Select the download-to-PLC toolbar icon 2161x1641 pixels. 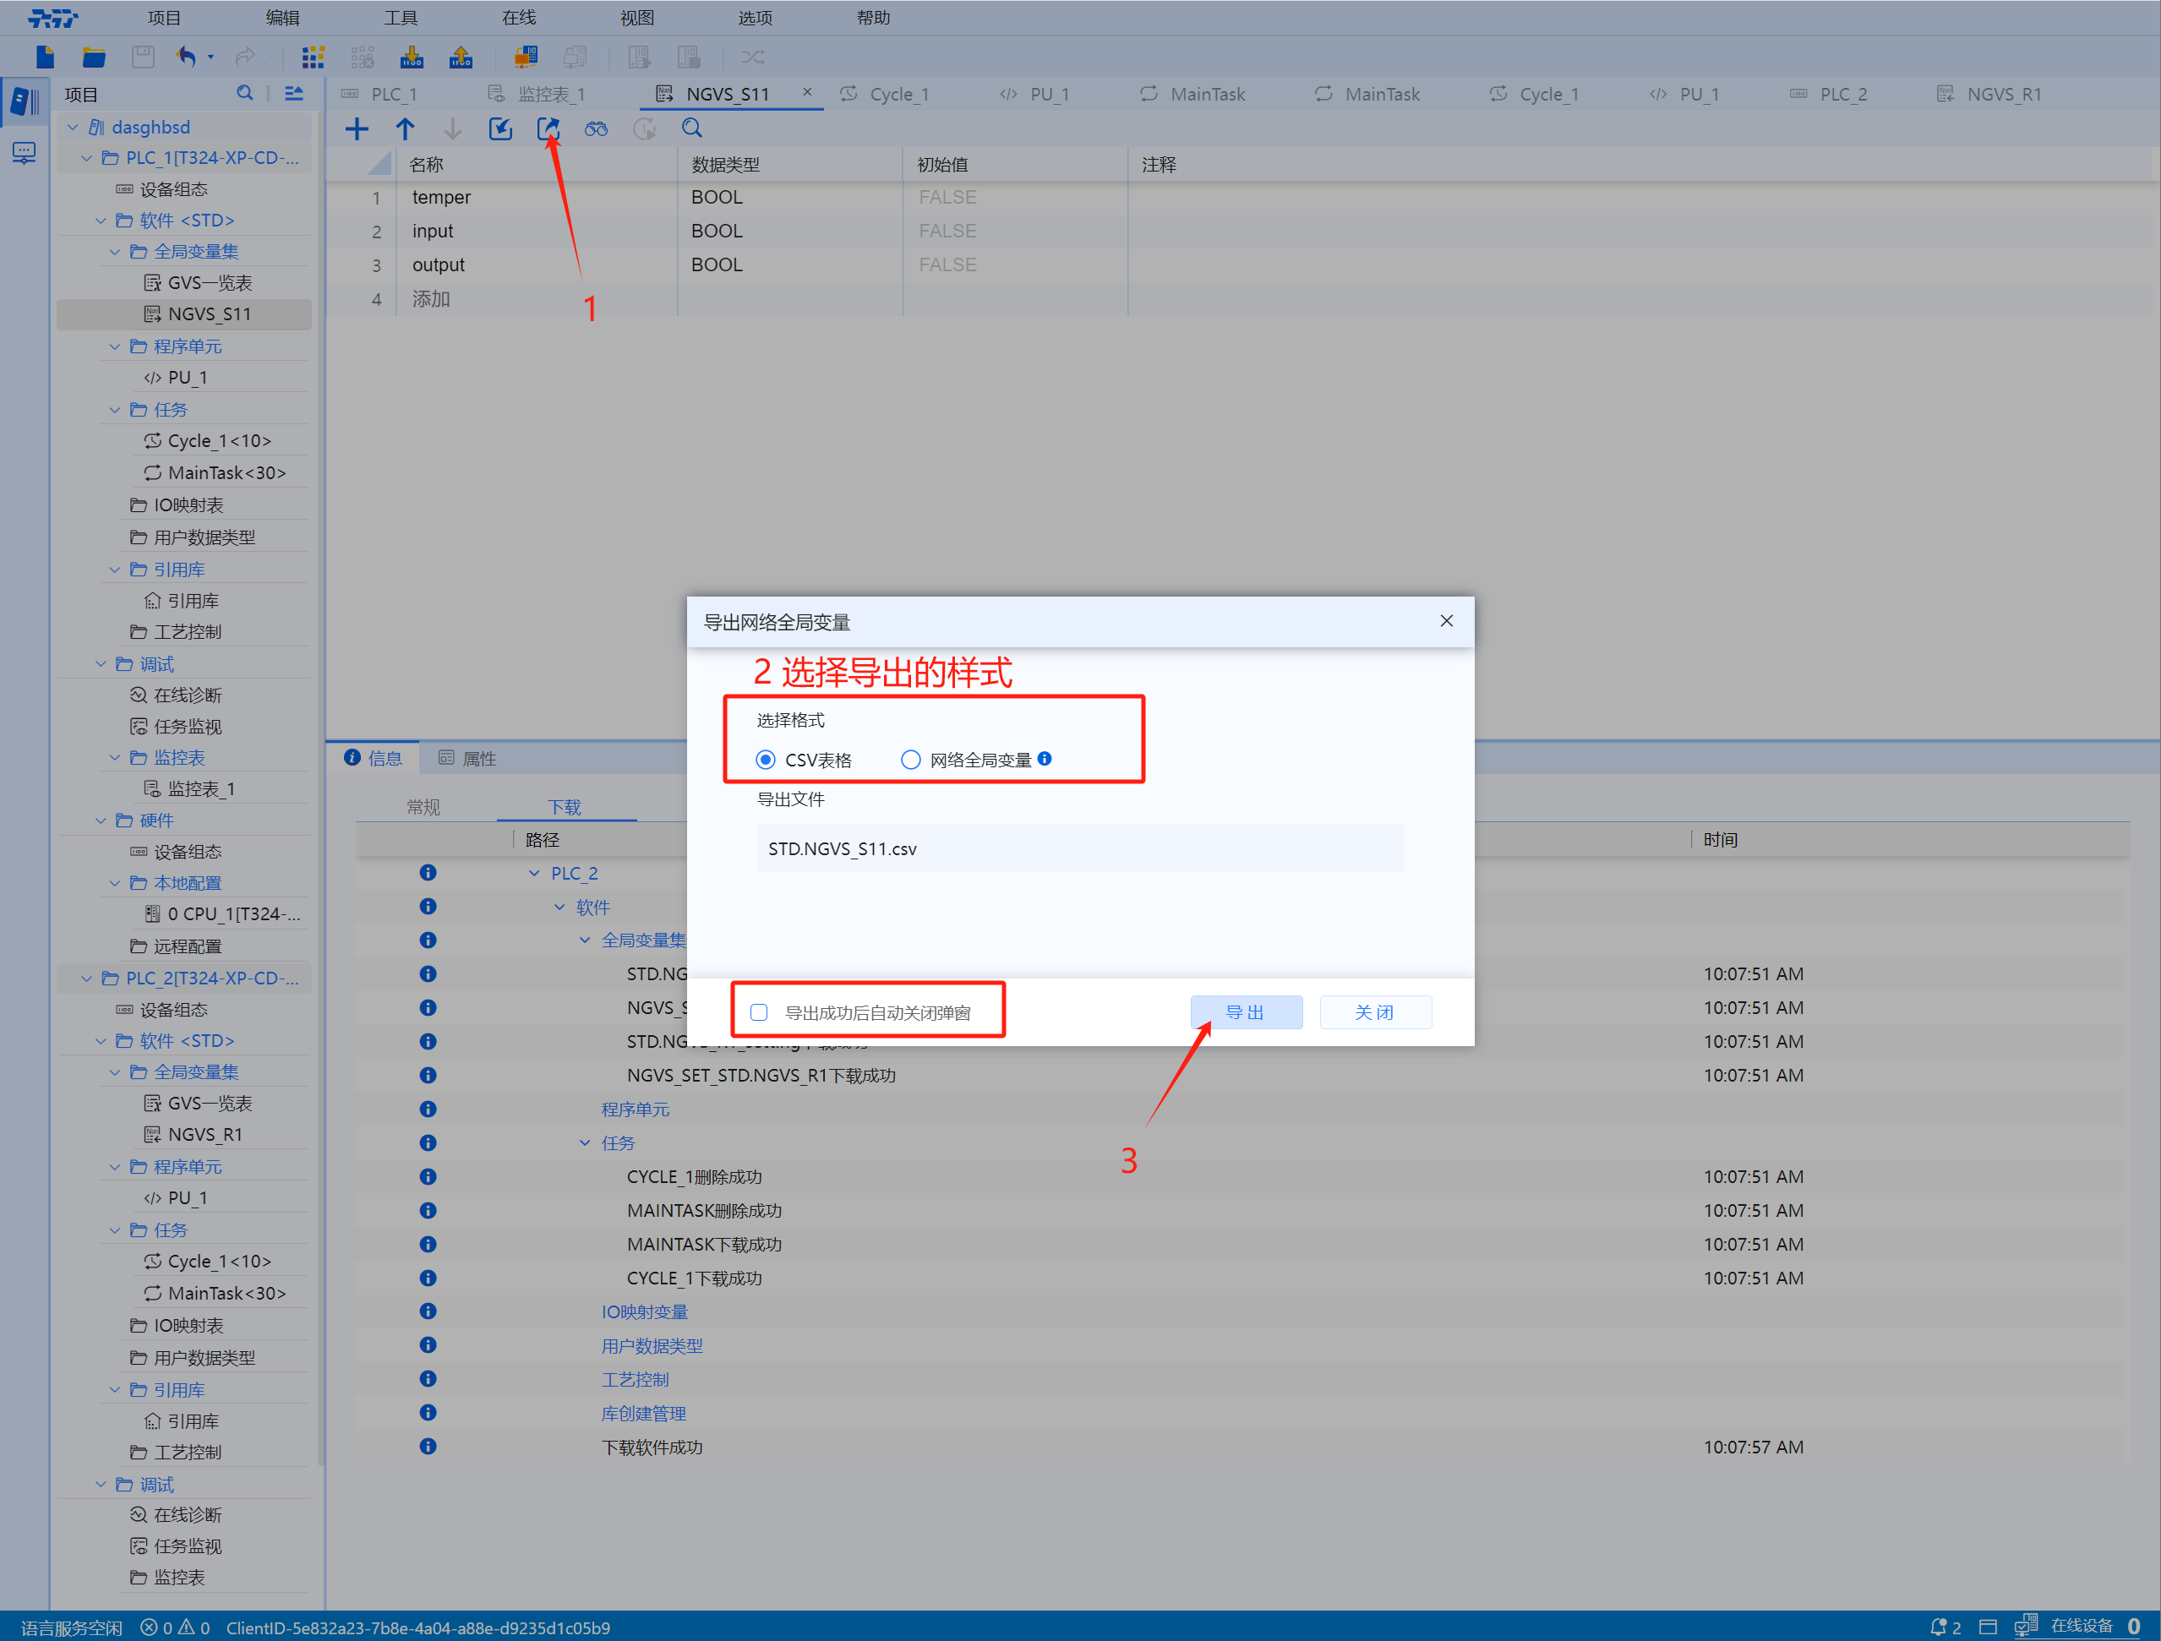tap(412, 57)
